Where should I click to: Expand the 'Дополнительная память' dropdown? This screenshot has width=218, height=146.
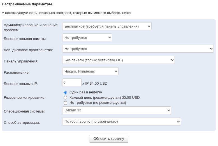87,37
